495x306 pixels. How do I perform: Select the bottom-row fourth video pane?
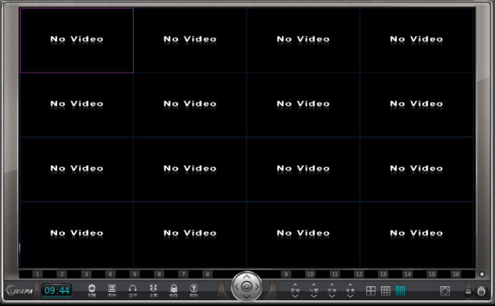(417, 234)
